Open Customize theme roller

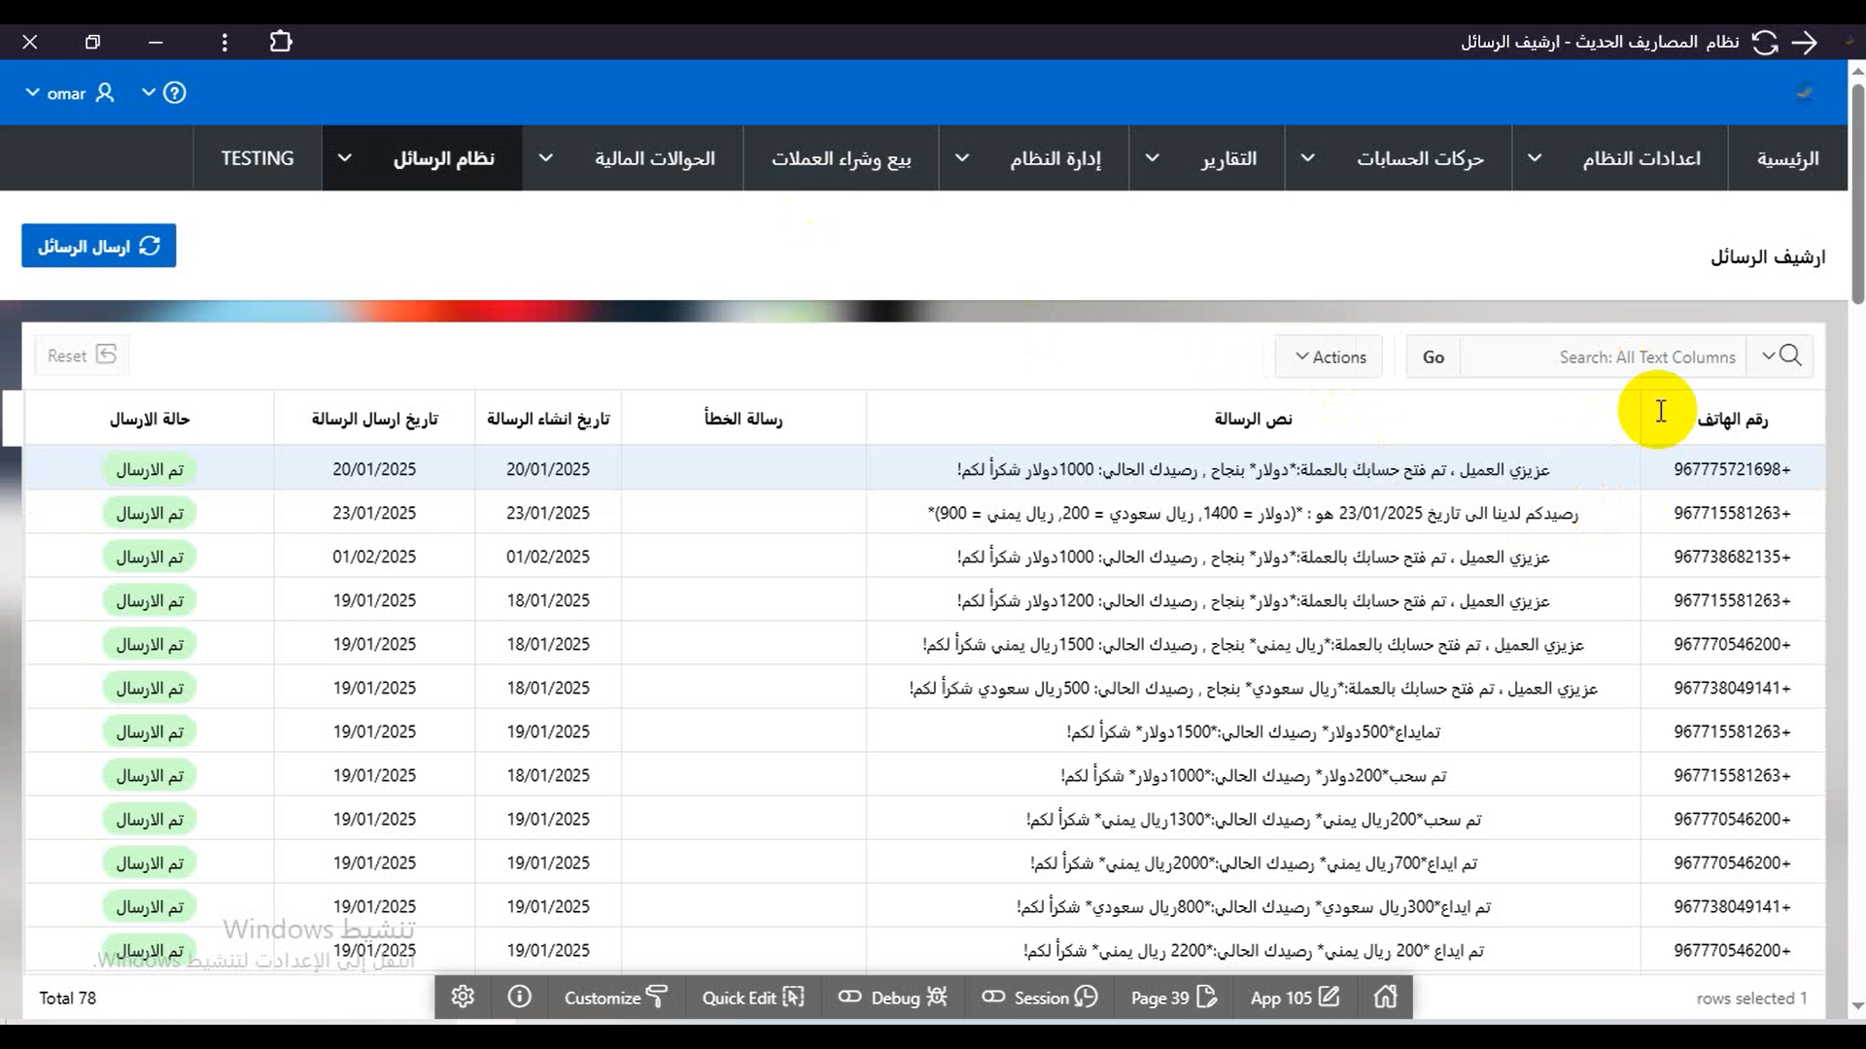tap(616, 997)
